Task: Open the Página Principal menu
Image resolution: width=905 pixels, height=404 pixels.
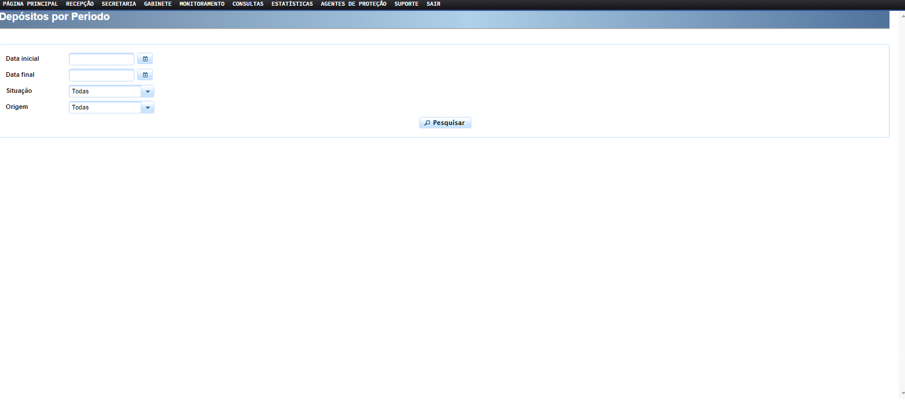Action: (30, 4)
